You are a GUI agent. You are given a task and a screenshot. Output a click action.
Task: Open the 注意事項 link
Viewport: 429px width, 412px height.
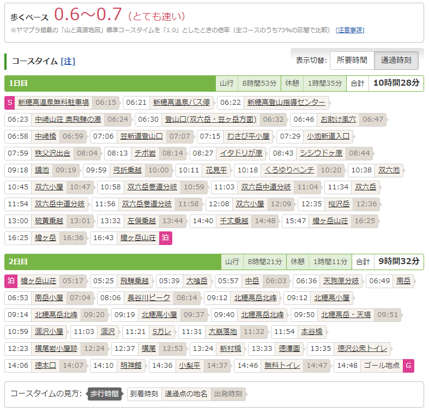click(x=350, y=30)
